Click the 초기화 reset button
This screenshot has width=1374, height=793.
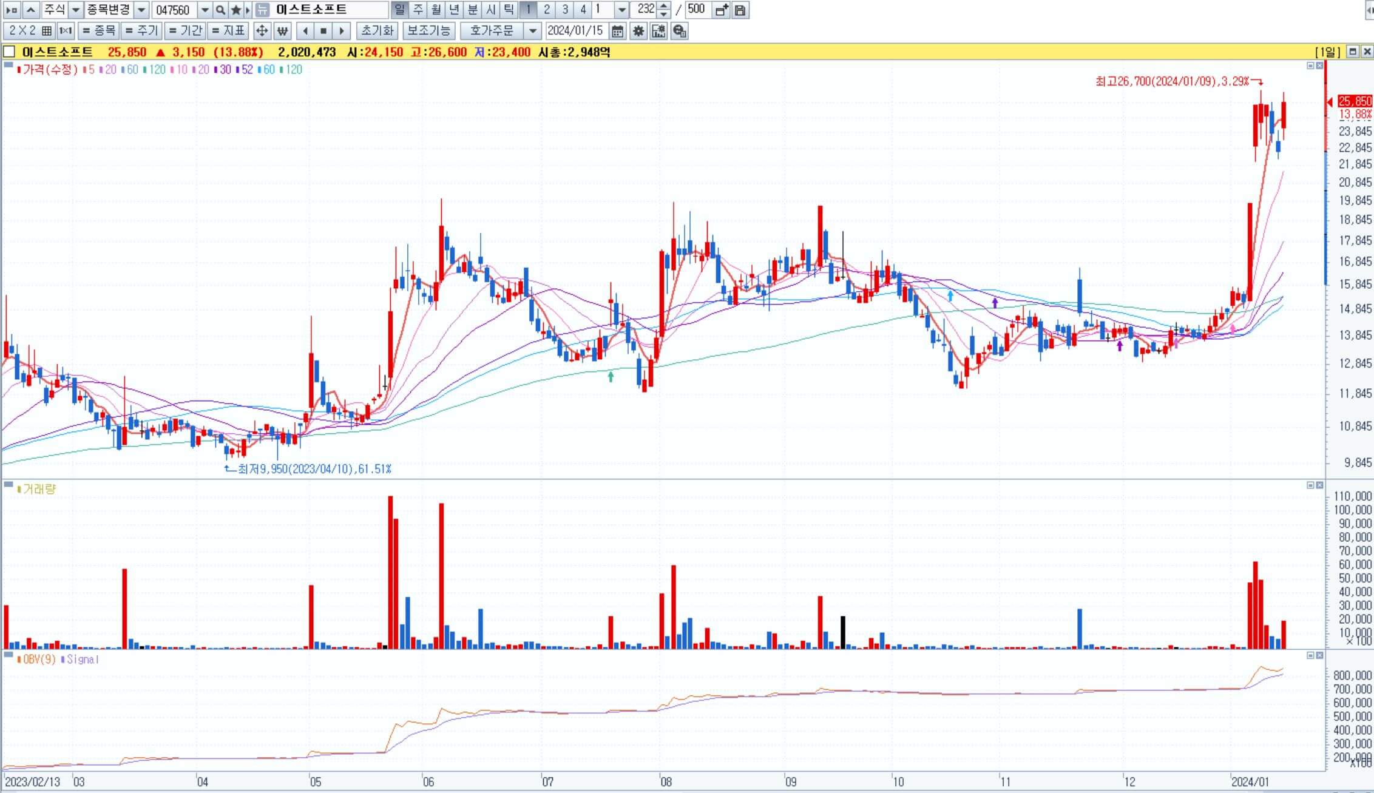tap(377, 30)
